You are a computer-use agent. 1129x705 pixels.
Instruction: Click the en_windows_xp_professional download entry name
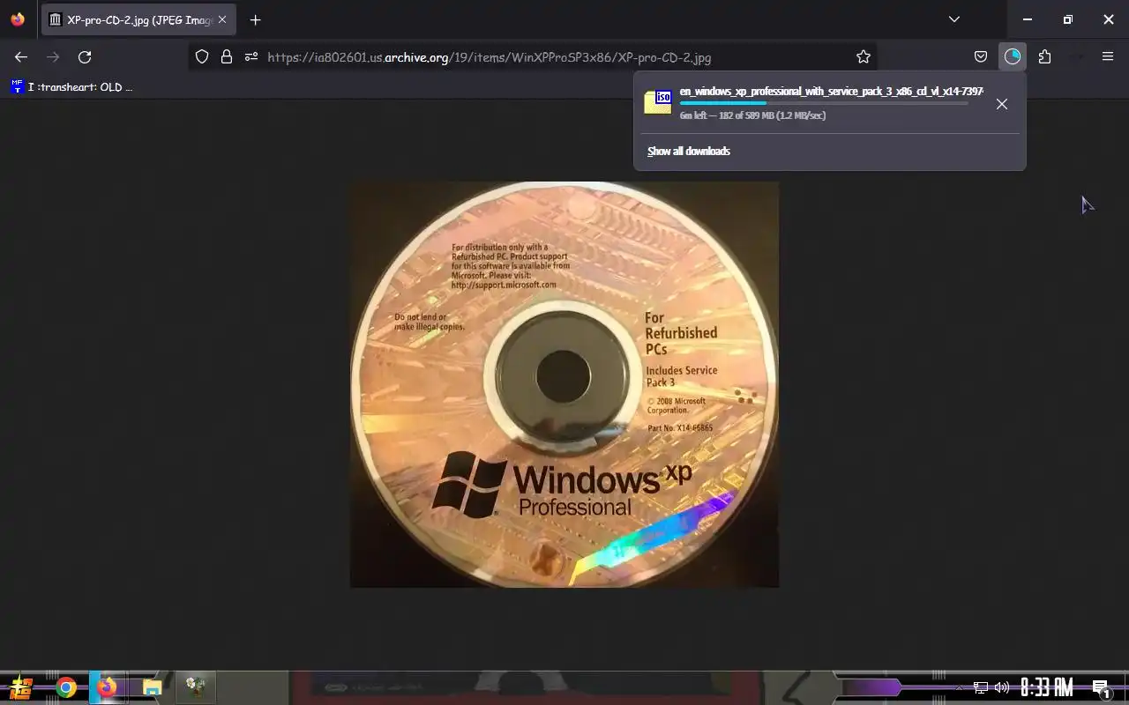coord(831,92)
